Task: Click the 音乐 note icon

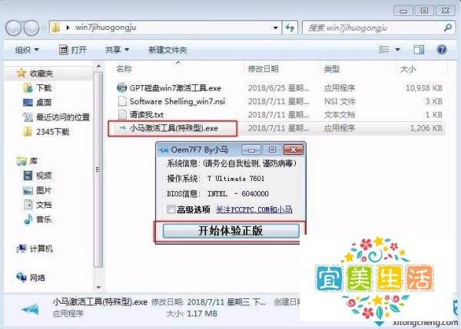Action: click(x=28, y=219)
